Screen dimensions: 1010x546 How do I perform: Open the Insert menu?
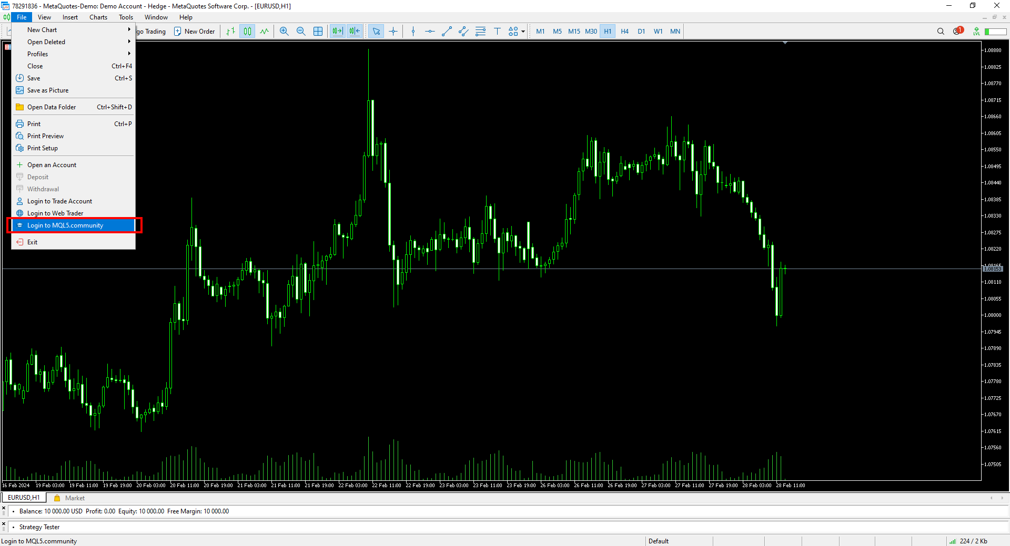tap(70, 17)
